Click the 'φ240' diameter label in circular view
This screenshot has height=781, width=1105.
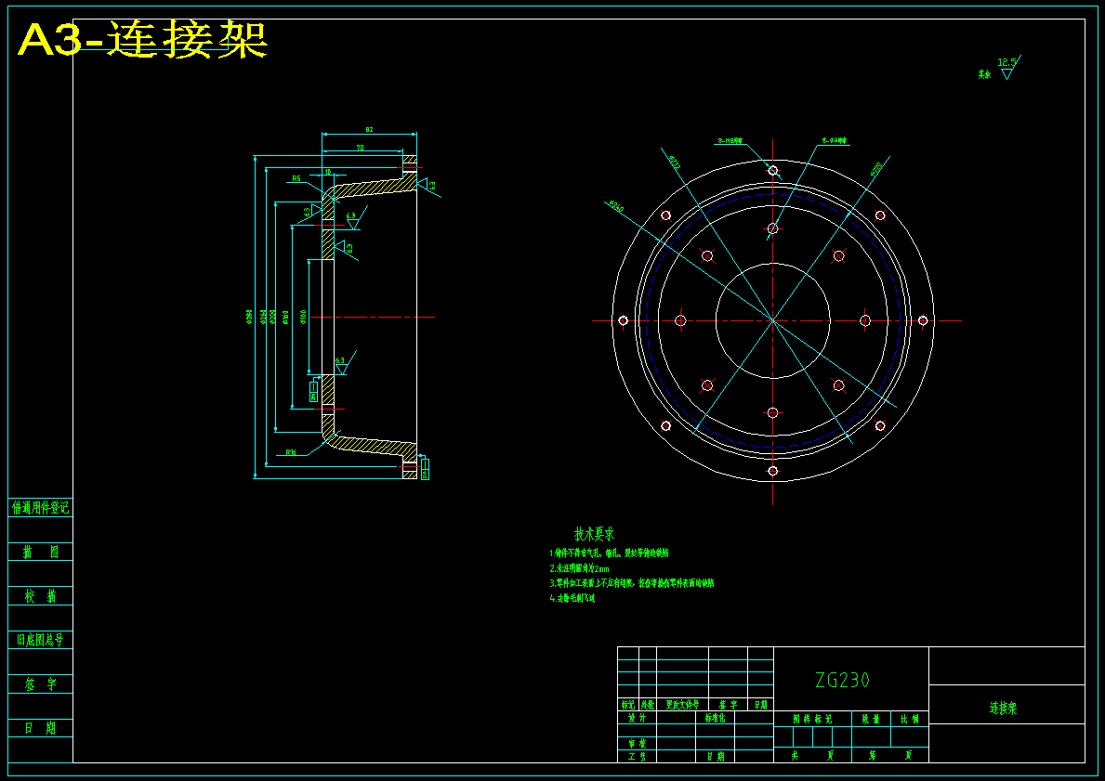pos(616,207)
